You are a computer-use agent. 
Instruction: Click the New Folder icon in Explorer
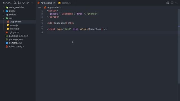pos(19,3)
